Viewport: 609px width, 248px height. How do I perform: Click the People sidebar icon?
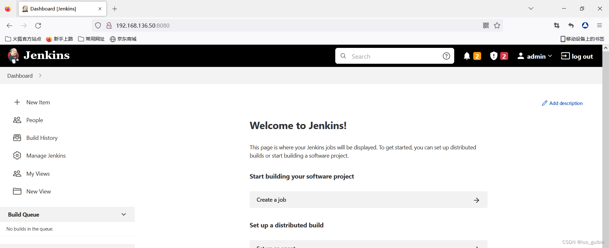pyautogui.click(x=17, y=120)
